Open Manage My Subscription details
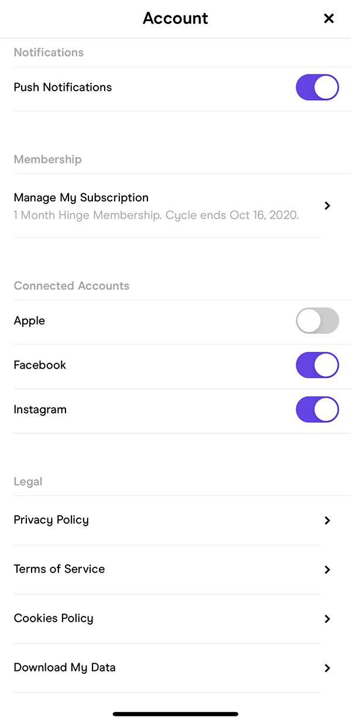This screenshot has height=723, width=351. [81, 197]
